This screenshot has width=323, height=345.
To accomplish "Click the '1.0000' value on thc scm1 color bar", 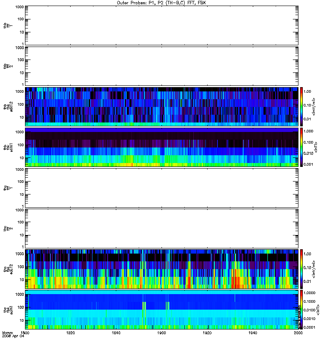I will tap(309, 293).
